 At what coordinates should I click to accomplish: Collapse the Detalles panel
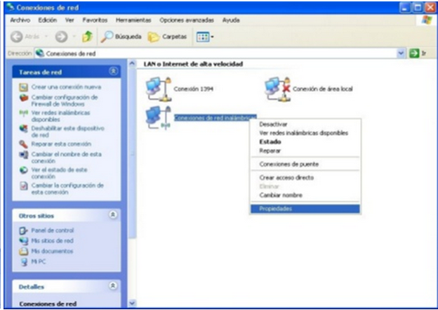point(113,285)
